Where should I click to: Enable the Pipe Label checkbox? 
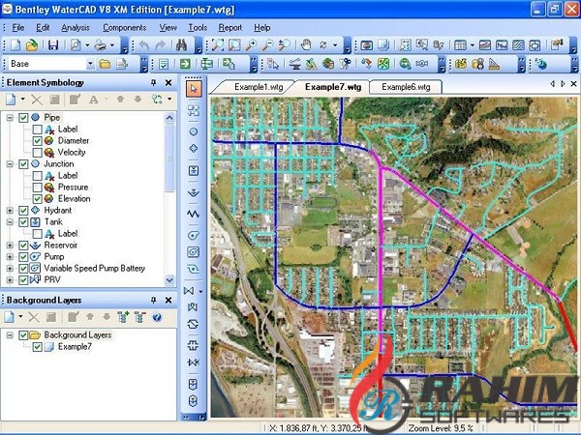pyautogui.click(x=37, y=130)
